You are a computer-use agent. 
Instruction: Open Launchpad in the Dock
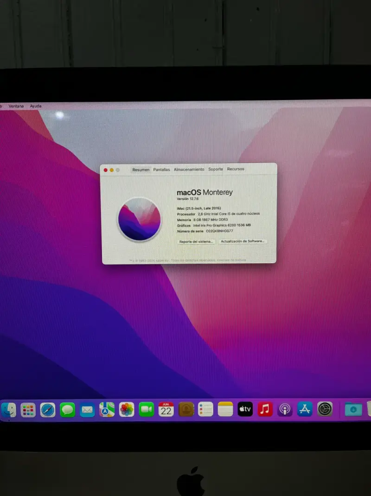pyautogui.click(x=28, y=410)
